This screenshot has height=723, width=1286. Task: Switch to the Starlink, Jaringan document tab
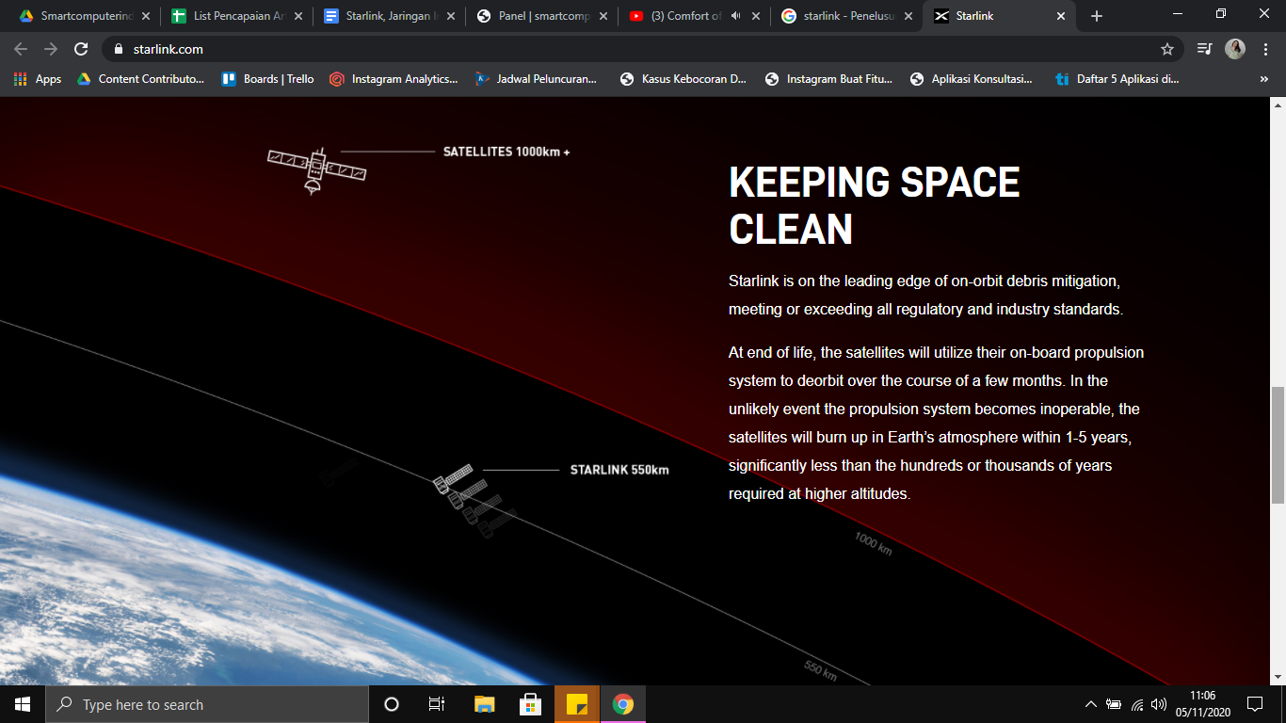point(389,16)
